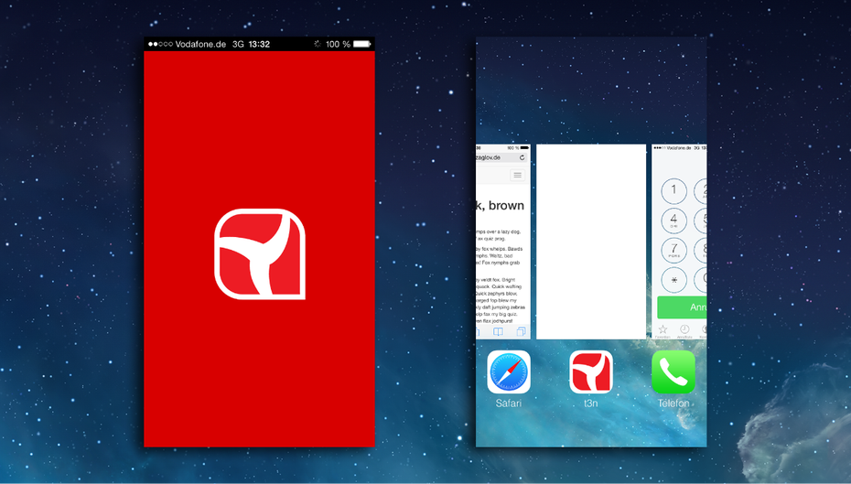Click 'Vodafone.de' carrier text in left status bar
Viewport: 851px width, 484px height.
[x=200, y=44]
